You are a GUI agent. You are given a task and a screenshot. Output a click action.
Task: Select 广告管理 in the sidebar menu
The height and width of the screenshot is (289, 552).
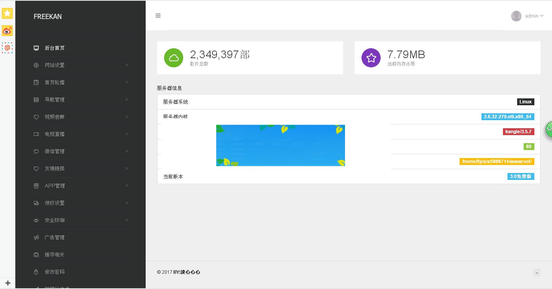(55, 237)
